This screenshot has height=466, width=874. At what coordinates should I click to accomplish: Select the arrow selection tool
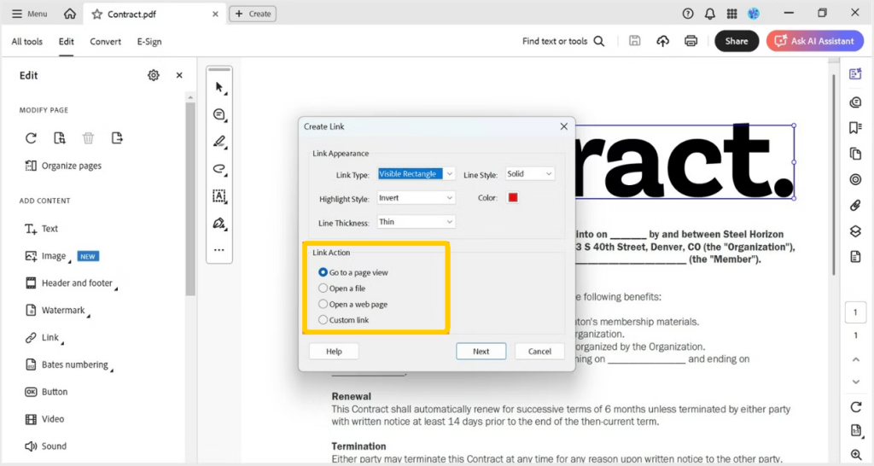click(x=219, y=88)
